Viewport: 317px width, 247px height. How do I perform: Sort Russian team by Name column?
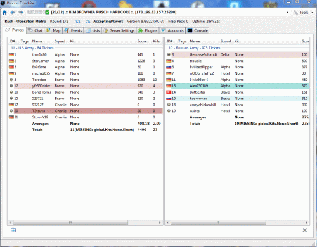195,41
